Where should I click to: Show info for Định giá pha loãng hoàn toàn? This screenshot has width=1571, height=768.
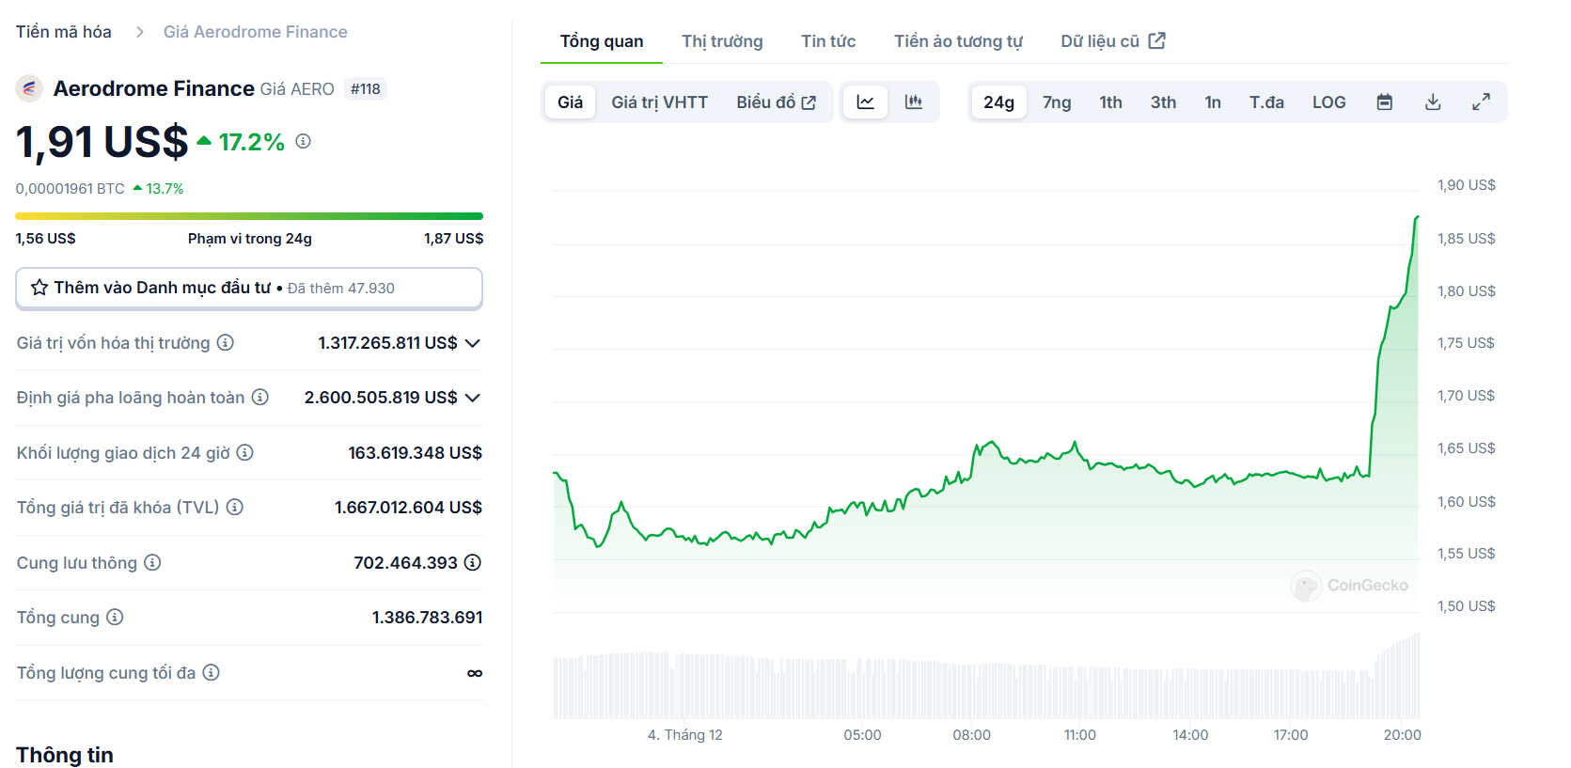pyautogui.click(x=260, y=397)
